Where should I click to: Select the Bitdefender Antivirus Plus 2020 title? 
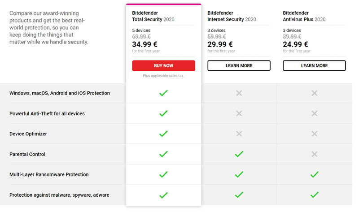[304, 16]
